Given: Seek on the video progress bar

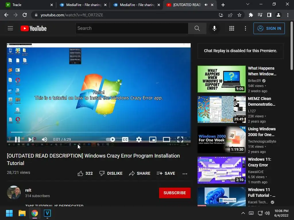Looking at the screenshot, I should point(99,132).
